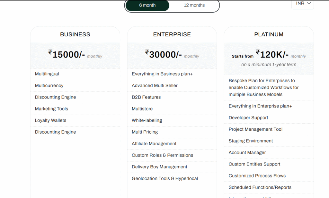Click the ₹15000/- monthly price

click(67, 54)
